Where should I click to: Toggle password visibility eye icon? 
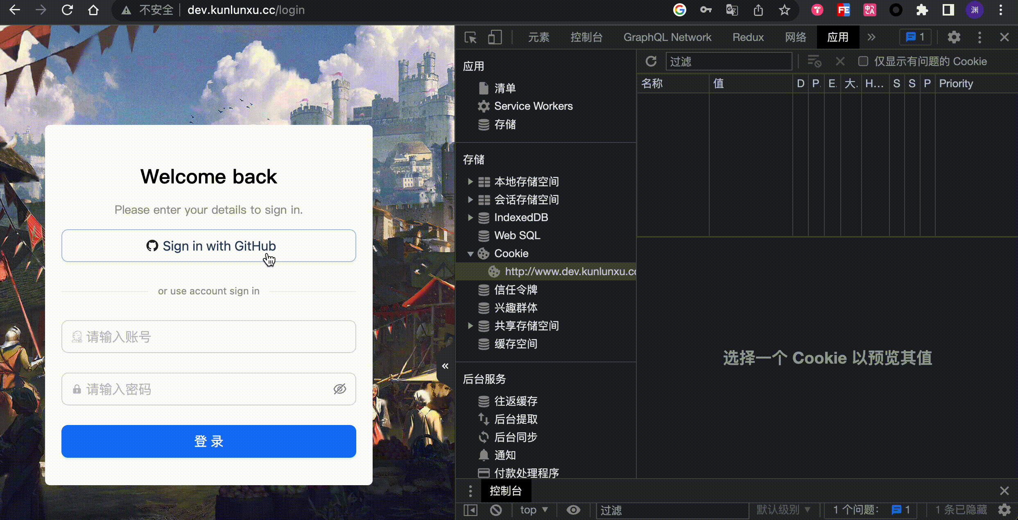coord(340,389)
